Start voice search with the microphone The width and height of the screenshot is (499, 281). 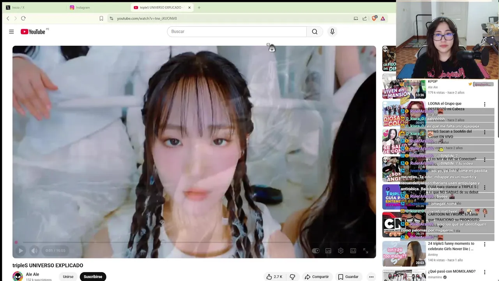click(x=332, y=32)
